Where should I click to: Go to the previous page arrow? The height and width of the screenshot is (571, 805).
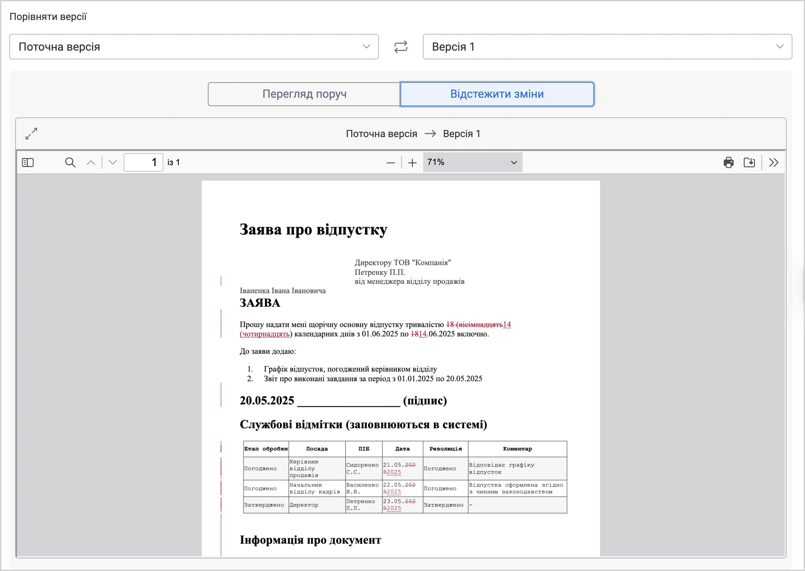point(91,163)
